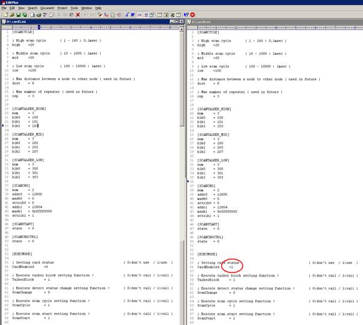Open the Window menu
363x325 pixels.
point(87,8)
